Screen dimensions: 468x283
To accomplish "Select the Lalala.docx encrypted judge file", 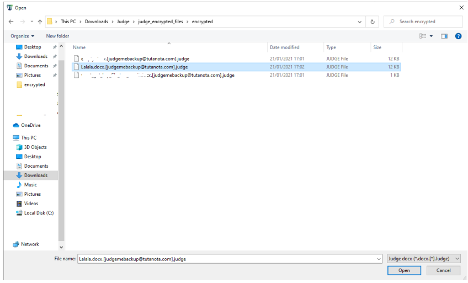I will tap(134, 67).
